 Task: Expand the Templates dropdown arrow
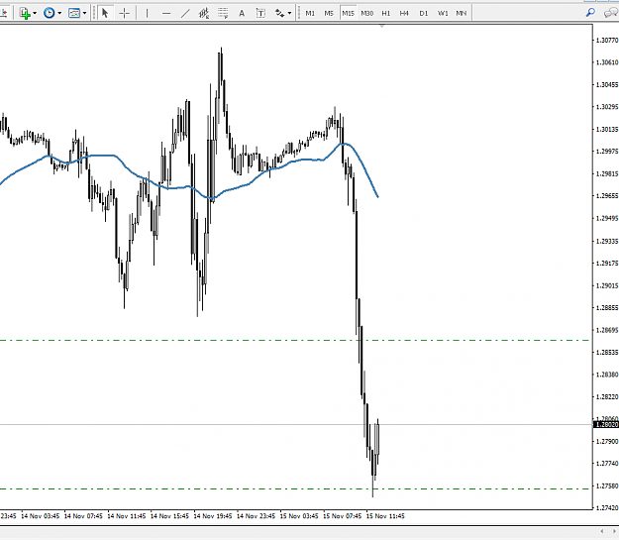click(84, 13)
